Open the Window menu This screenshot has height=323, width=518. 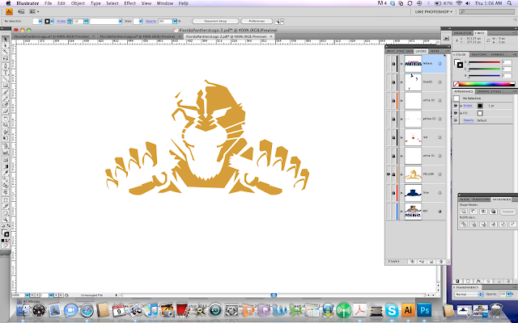[165, 3]
